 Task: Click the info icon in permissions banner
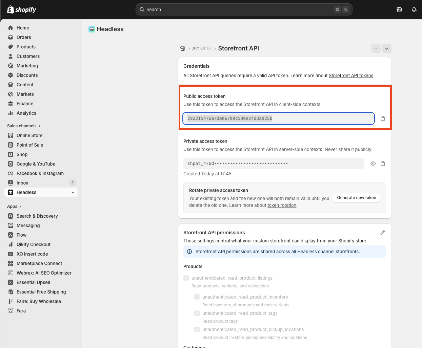(189, 252)
